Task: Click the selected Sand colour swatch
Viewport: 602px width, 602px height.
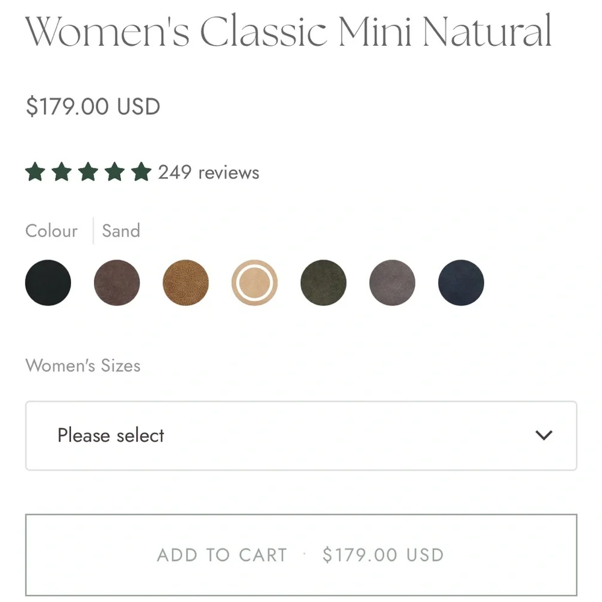Action: [255, 282]
